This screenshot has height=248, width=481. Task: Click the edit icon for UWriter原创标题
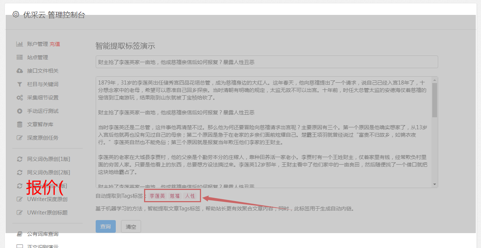coord(20,213)
